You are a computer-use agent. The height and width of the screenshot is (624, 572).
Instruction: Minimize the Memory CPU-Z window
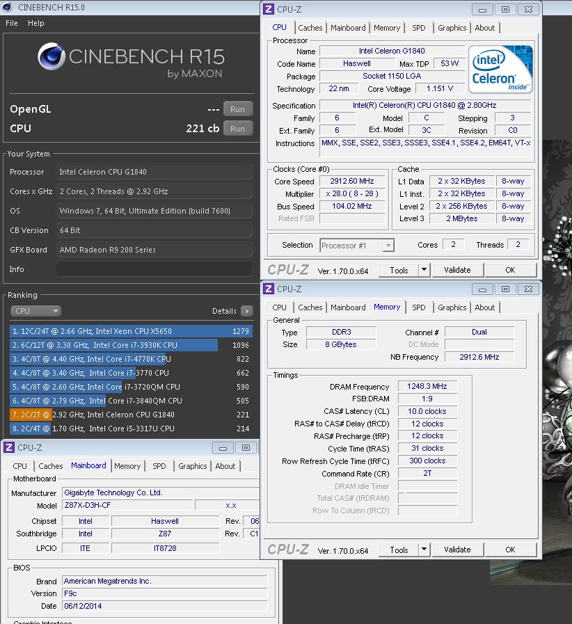(482, 289)
